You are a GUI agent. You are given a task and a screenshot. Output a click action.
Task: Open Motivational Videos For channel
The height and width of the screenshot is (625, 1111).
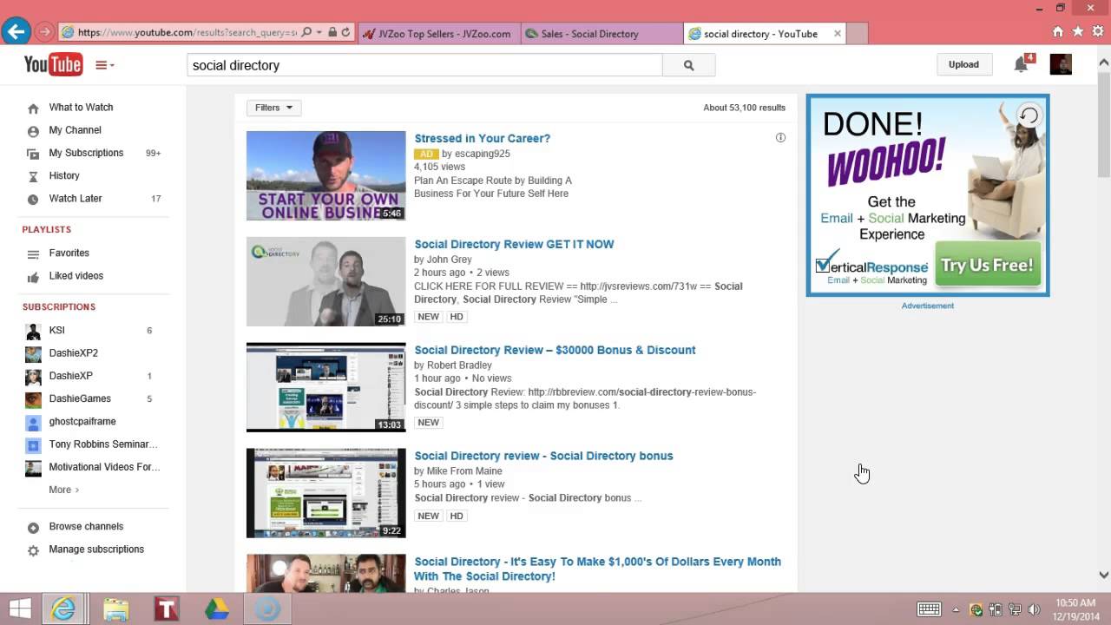(x=104, y=466)
